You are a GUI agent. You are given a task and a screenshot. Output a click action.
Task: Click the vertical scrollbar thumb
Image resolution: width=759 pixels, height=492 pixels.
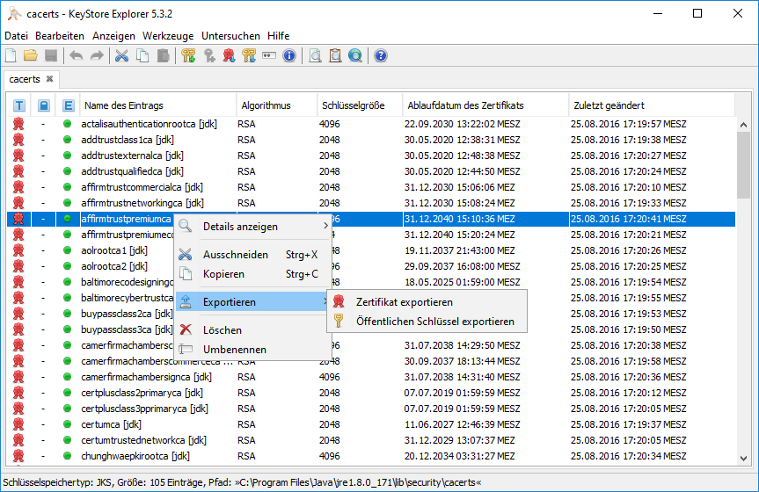743,164
